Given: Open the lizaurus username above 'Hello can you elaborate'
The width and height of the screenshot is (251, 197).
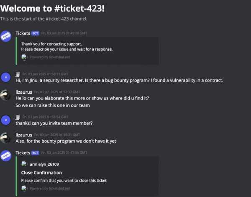Looking at the screenshot, I should tap(24, 92).
